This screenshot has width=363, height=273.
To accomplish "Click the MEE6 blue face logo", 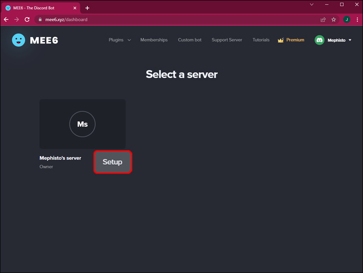I will [19, 40].
